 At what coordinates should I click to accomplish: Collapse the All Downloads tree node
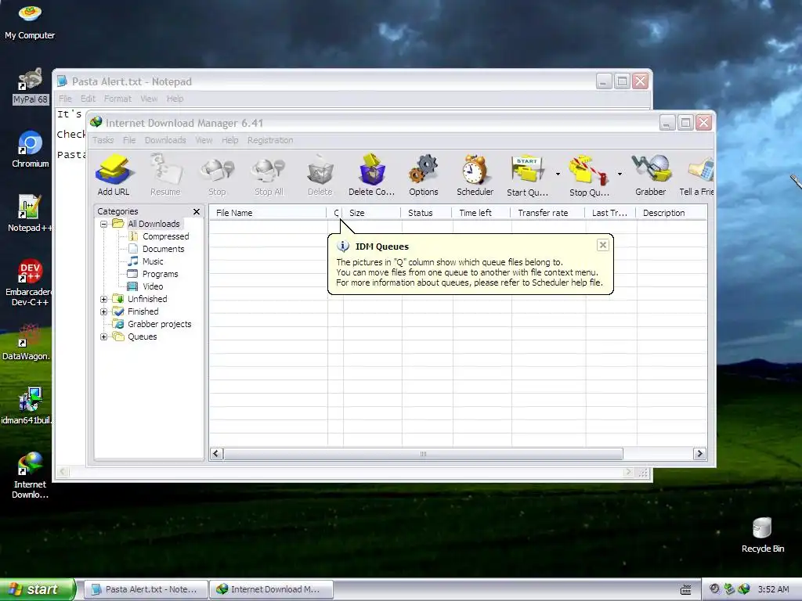click(104, 224)
